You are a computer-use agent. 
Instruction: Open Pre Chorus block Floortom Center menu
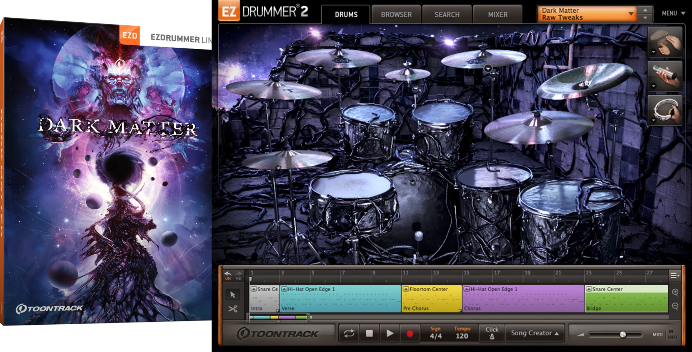coord(406,289)
